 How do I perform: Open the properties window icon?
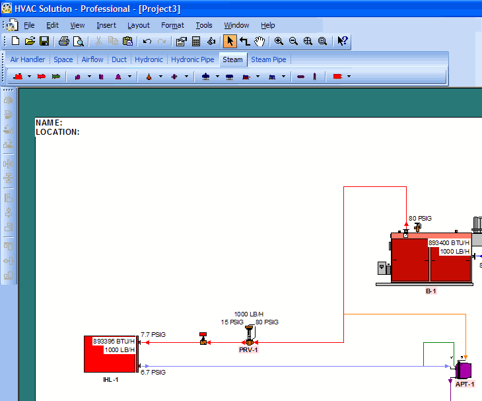[182, 41]
